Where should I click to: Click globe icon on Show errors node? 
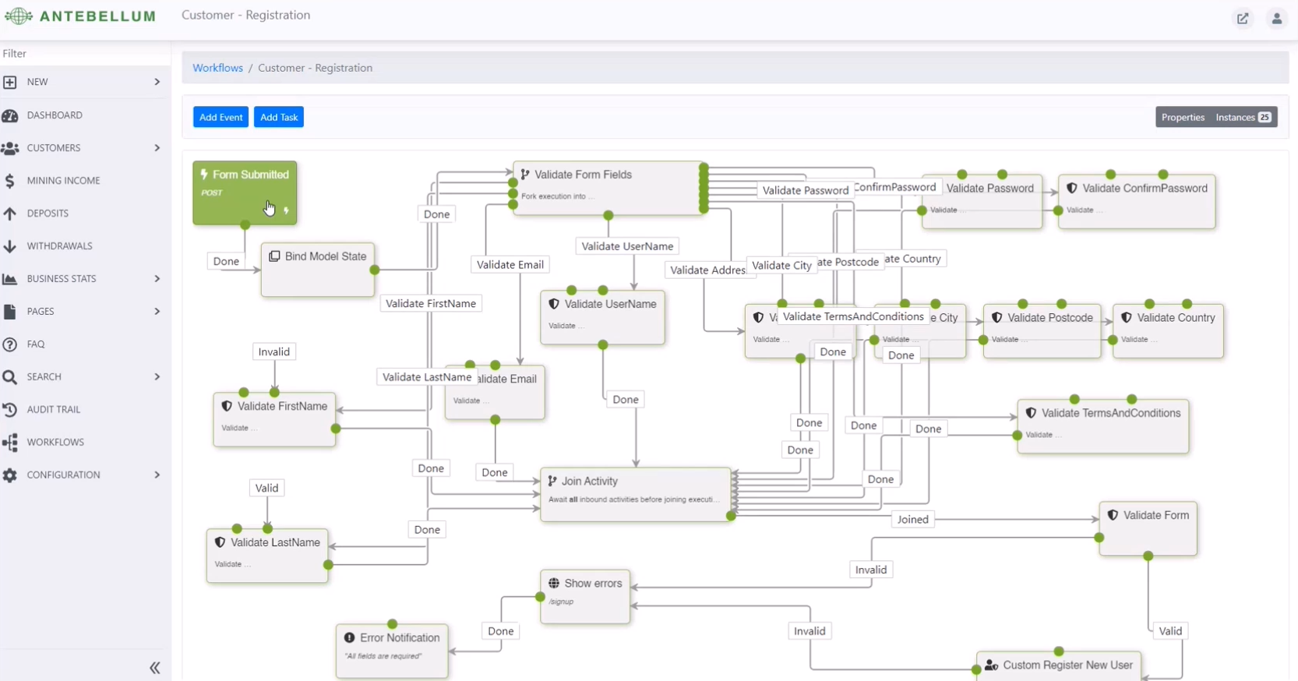[554, 583]
